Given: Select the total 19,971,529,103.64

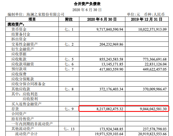Looking at the screenshot, I should click(109, 134).
